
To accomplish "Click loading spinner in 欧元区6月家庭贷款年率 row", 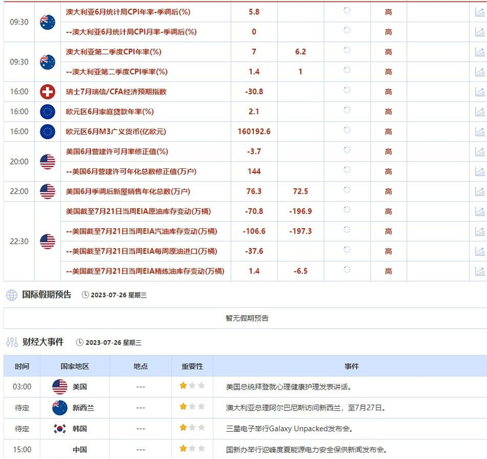I will (x=347, y=110).
